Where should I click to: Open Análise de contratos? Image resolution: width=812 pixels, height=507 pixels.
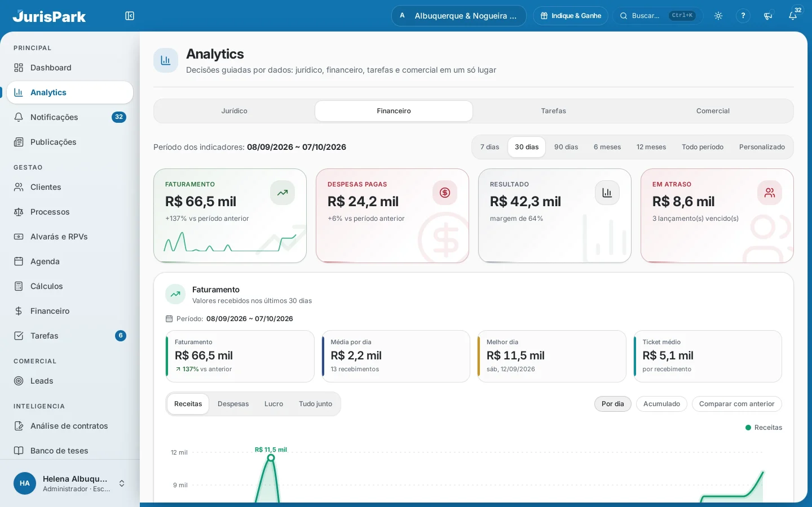pyautogui.click(x=70, y=426)
